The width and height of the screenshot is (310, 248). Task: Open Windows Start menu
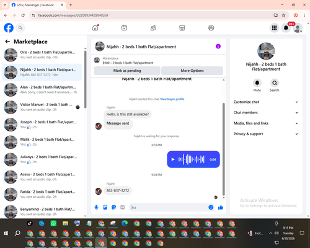6,233
